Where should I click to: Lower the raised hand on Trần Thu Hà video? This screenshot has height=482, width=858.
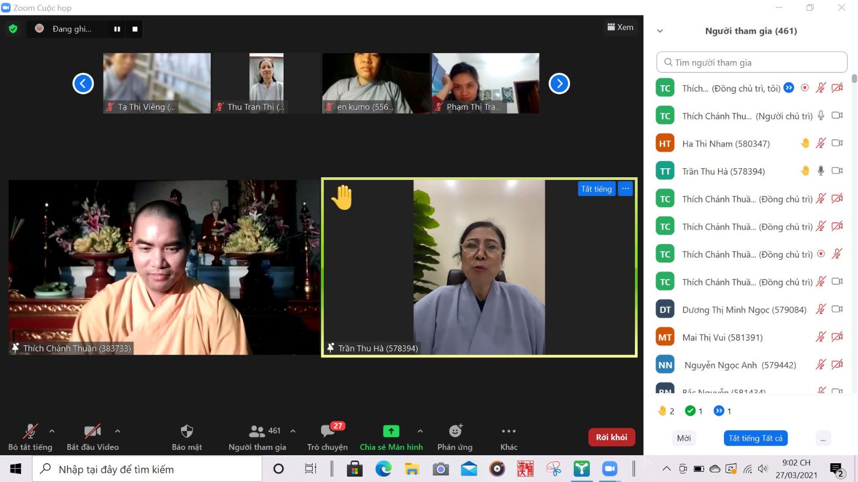342,197
